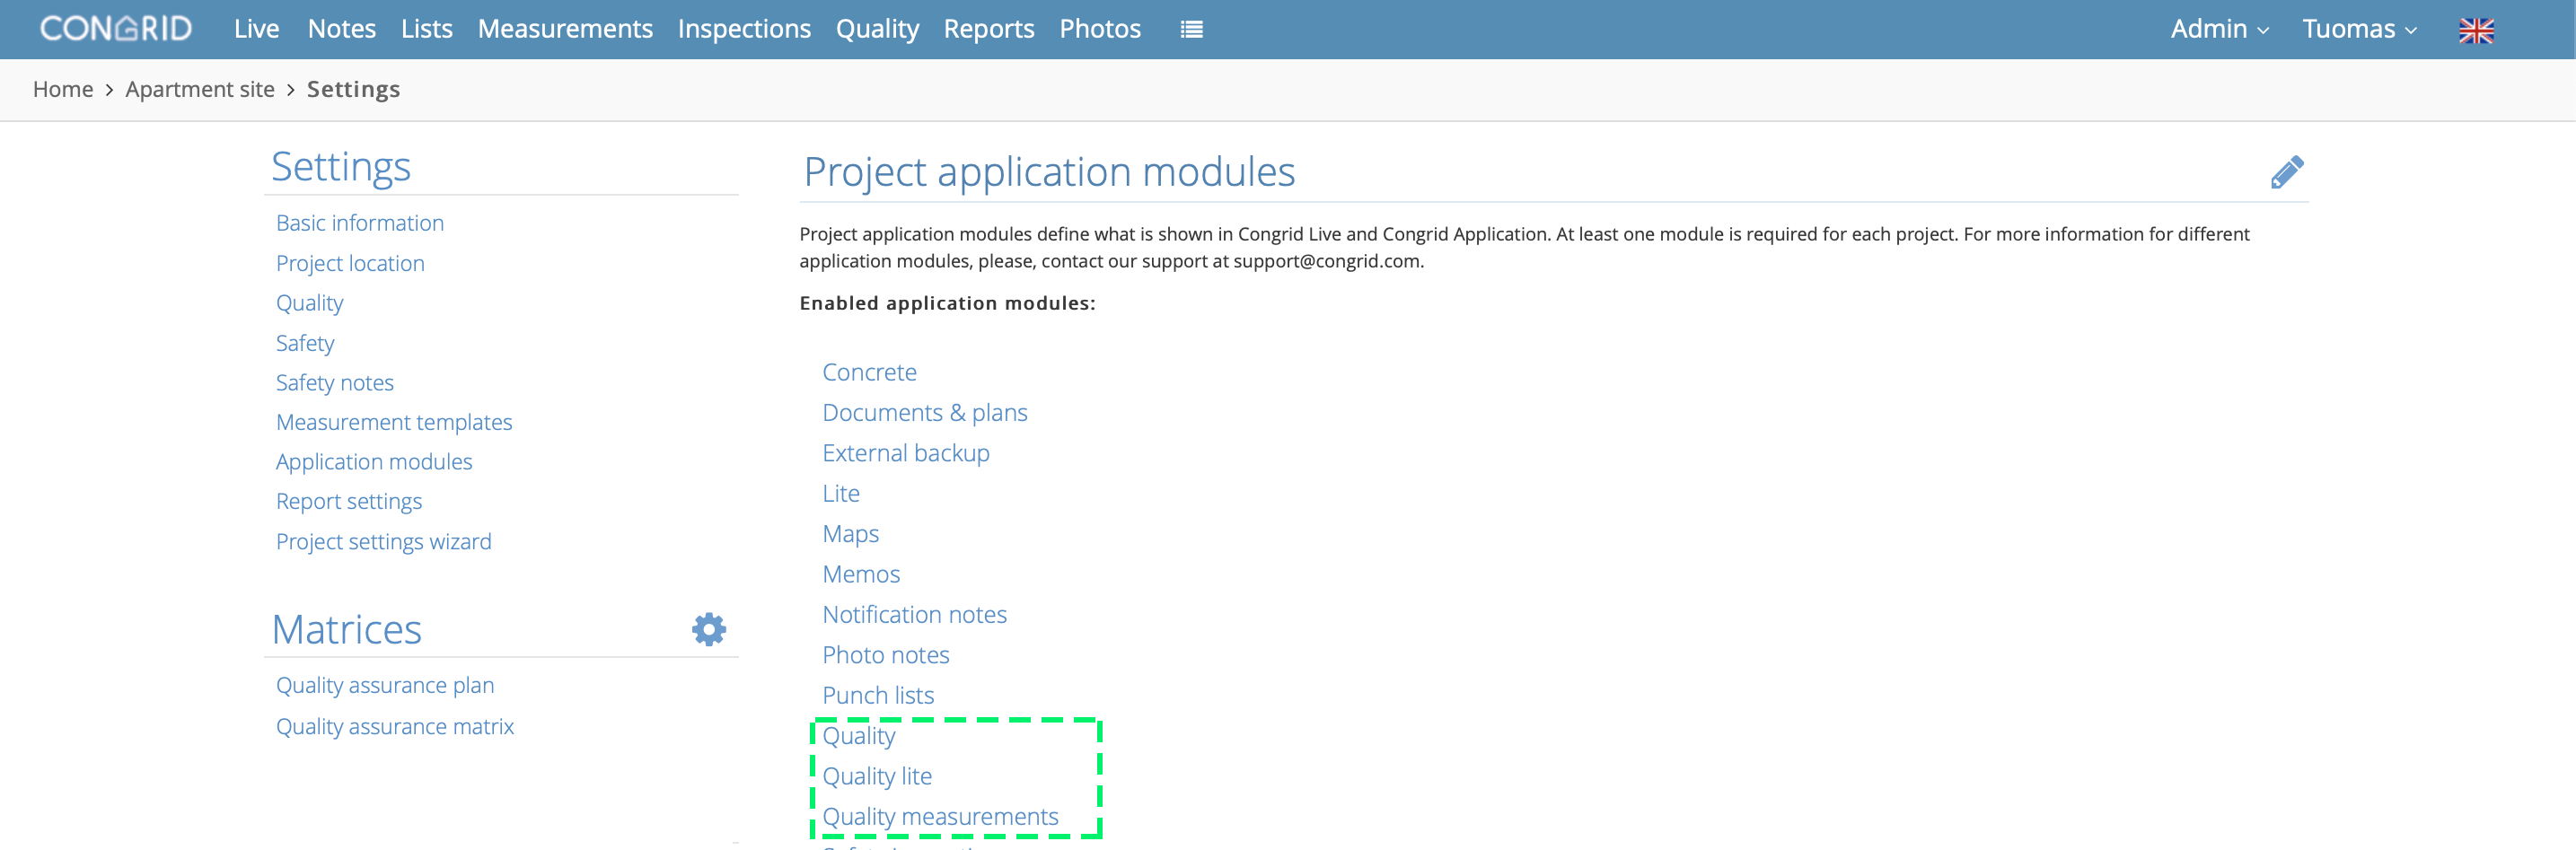The image size is (2576, 850).
Task: Open the Lists menu item
Action: pos(427,29)
